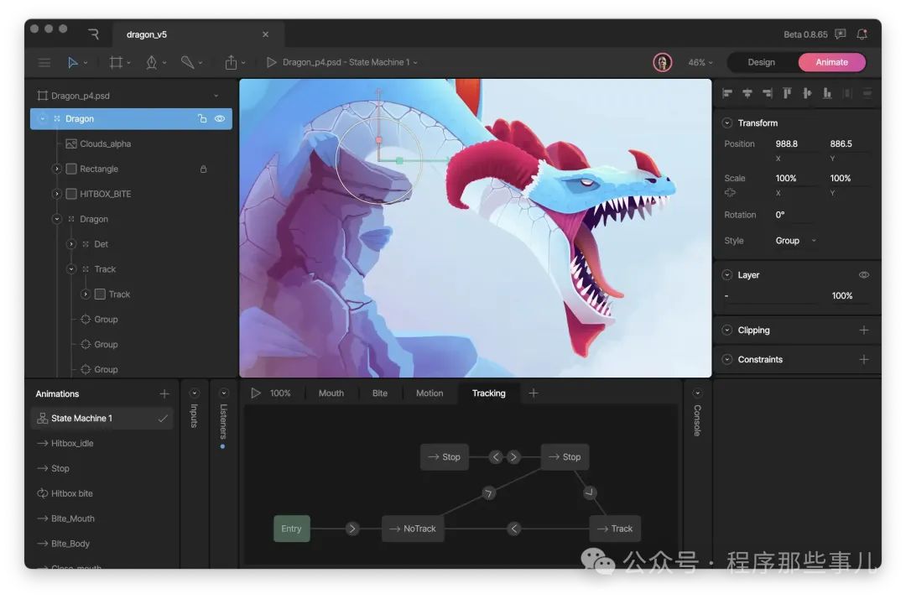The image size is (906, 599).
Task: Toggle the scale link proportions icon
Action: click(730, 192)
